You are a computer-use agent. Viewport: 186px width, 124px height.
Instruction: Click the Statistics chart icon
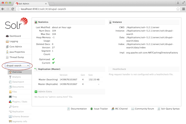[x=36, y=22]
